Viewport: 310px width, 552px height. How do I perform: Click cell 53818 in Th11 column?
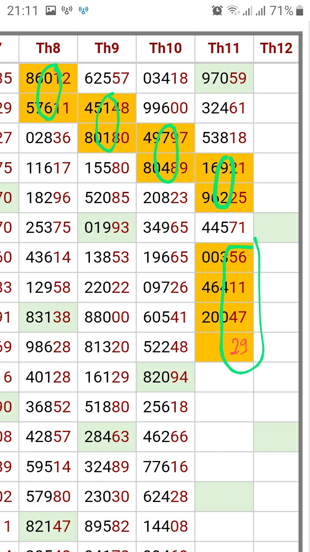[224, 138]
